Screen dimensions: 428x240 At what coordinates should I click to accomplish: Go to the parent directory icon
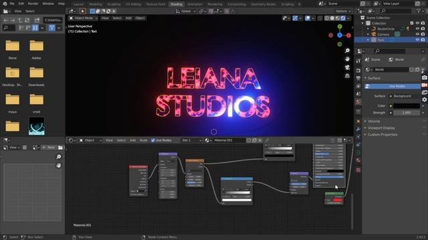click(20, 20)
